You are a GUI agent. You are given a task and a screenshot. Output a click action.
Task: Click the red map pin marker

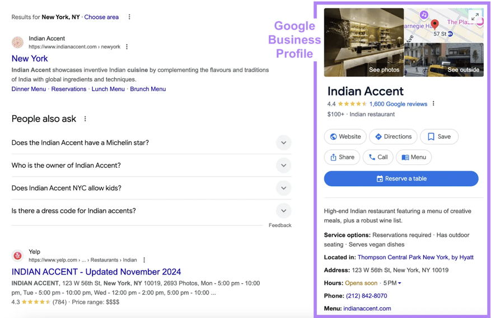point(434,24)
